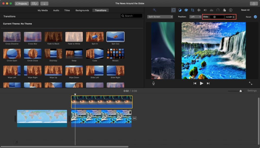Click the Slide duration slider
The height and width of the screenshot is (148, 260).
tap(215, 17)
